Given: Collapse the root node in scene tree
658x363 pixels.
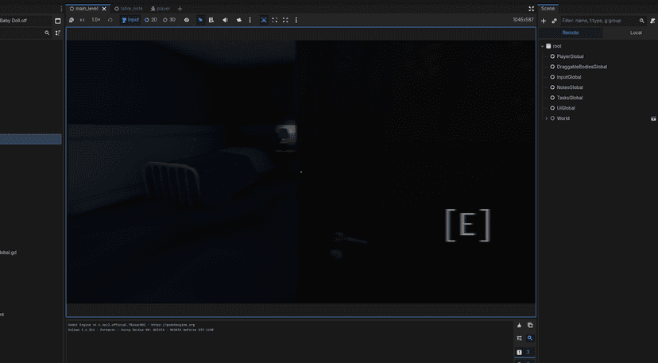Looking at the screenshot, I should click(x=542, y=46).
